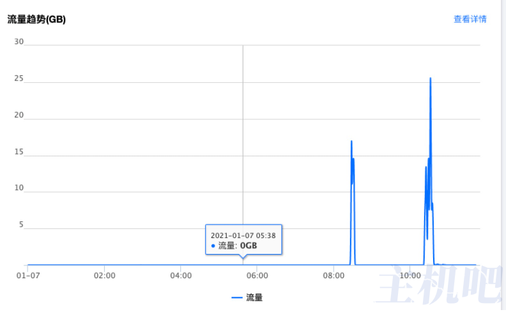
Task: Click the 02:00 x-axis label
Action: point(105,276)
